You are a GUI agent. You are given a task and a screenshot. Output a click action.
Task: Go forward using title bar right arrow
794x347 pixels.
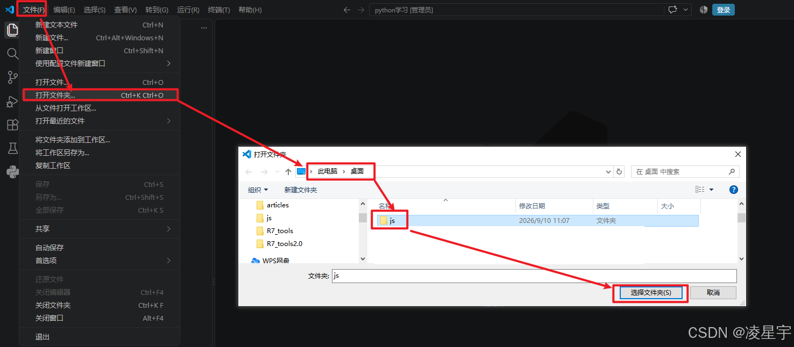click(360, 10)
